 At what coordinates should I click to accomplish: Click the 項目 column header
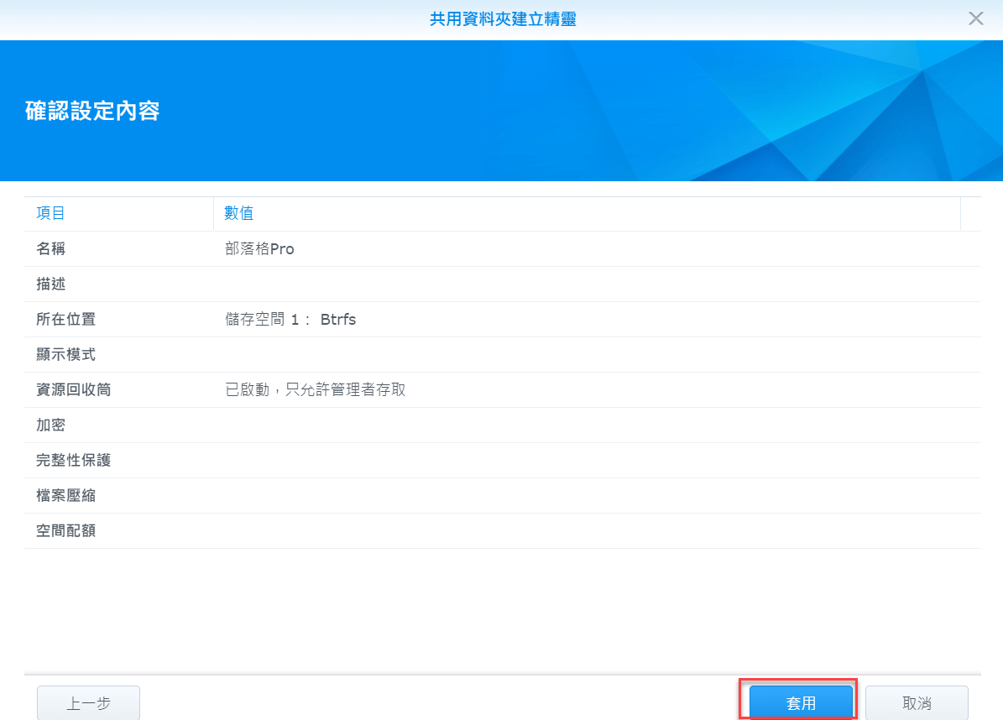(50, 213)
